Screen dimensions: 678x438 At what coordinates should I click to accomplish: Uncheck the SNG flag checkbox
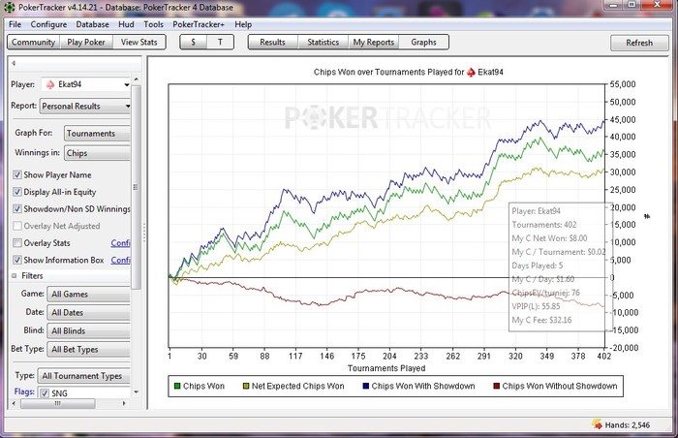click(x=45, y=393)
